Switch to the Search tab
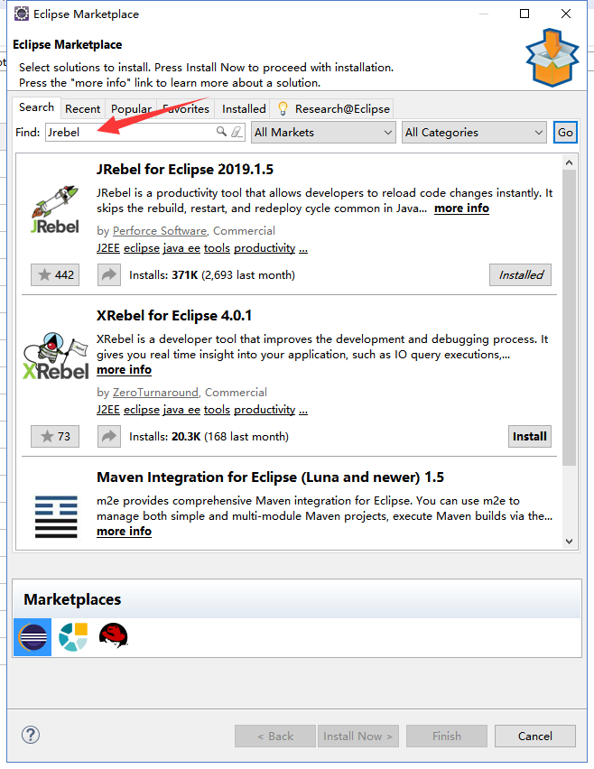This screenshot has height=769, width=594. click(x=36, y=107)
